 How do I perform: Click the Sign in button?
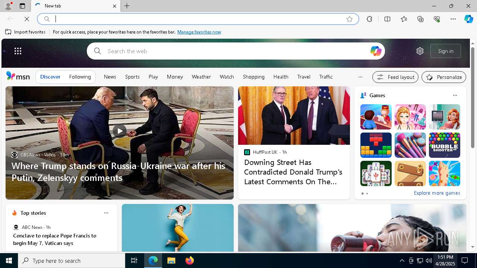click(446, 51)
